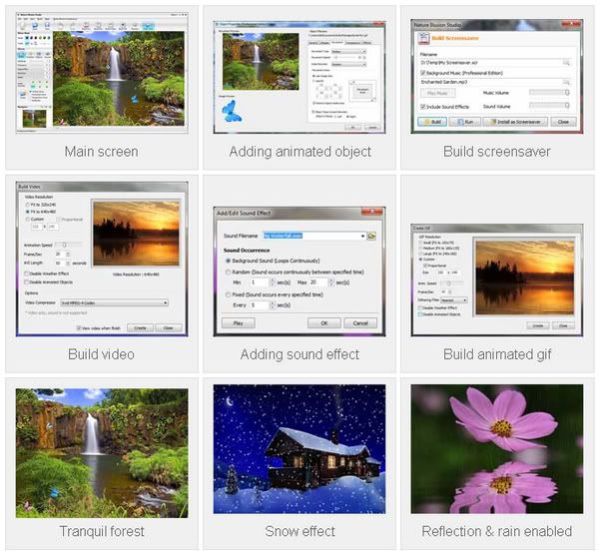This screenshot has height=557, width=599.
Task: Open the Main screen screenshot thumbnail
Action: pos(102,73)
